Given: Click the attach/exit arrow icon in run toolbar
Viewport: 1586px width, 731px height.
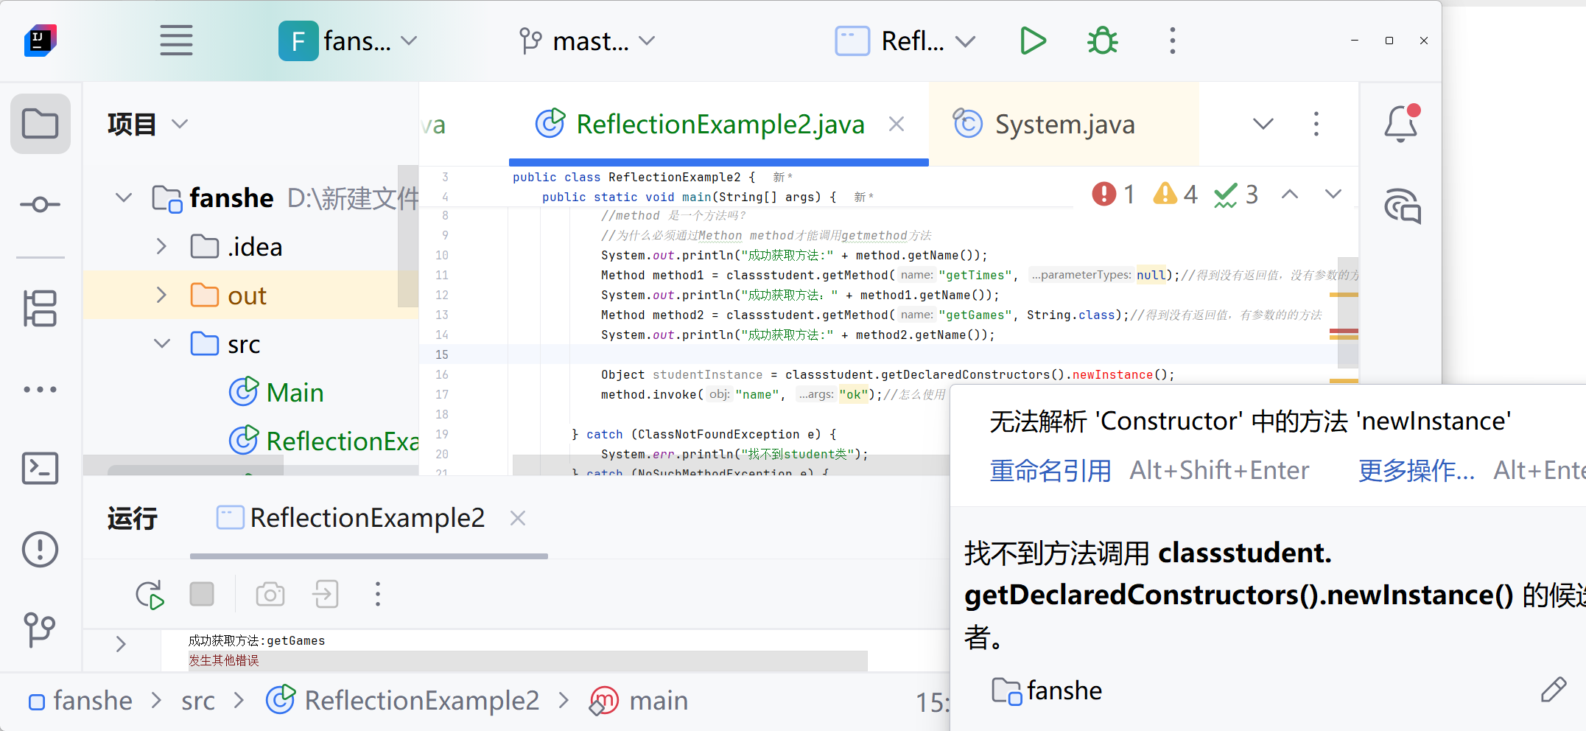Looking at the screenshot, I should [325, 594].
